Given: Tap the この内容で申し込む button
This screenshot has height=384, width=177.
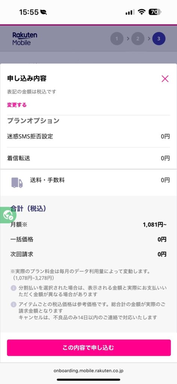Looking at the screenshot, I should coord(89,348).
